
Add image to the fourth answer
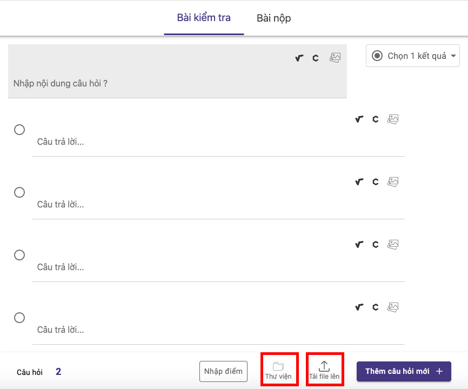[x=393, y=307]
